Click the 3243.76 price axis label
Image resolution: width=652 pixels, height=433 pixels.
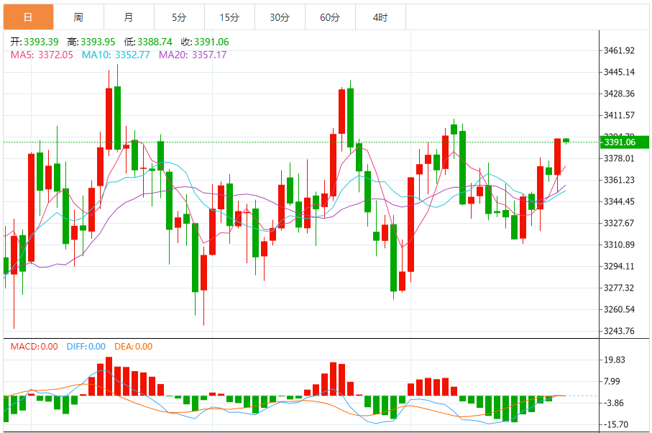tap(619, 331)
